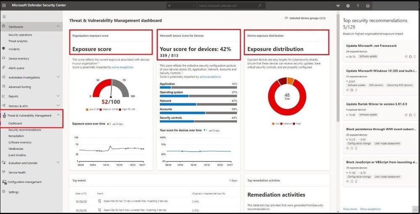Click the globe icon in top bar
420x214 pixels.
348,5
